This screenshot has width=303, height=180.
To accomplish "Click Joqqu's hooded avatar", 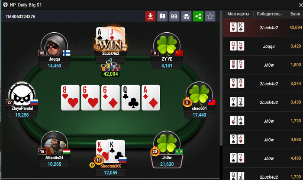I will click(x=54, y=46).
